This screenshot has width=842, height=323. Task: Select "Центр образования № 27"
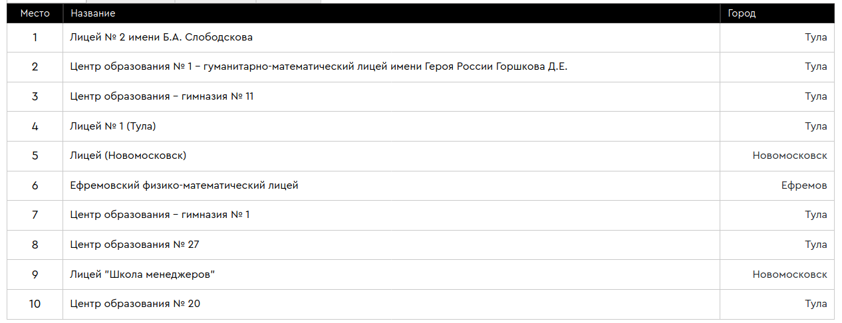tap(134, 245)
